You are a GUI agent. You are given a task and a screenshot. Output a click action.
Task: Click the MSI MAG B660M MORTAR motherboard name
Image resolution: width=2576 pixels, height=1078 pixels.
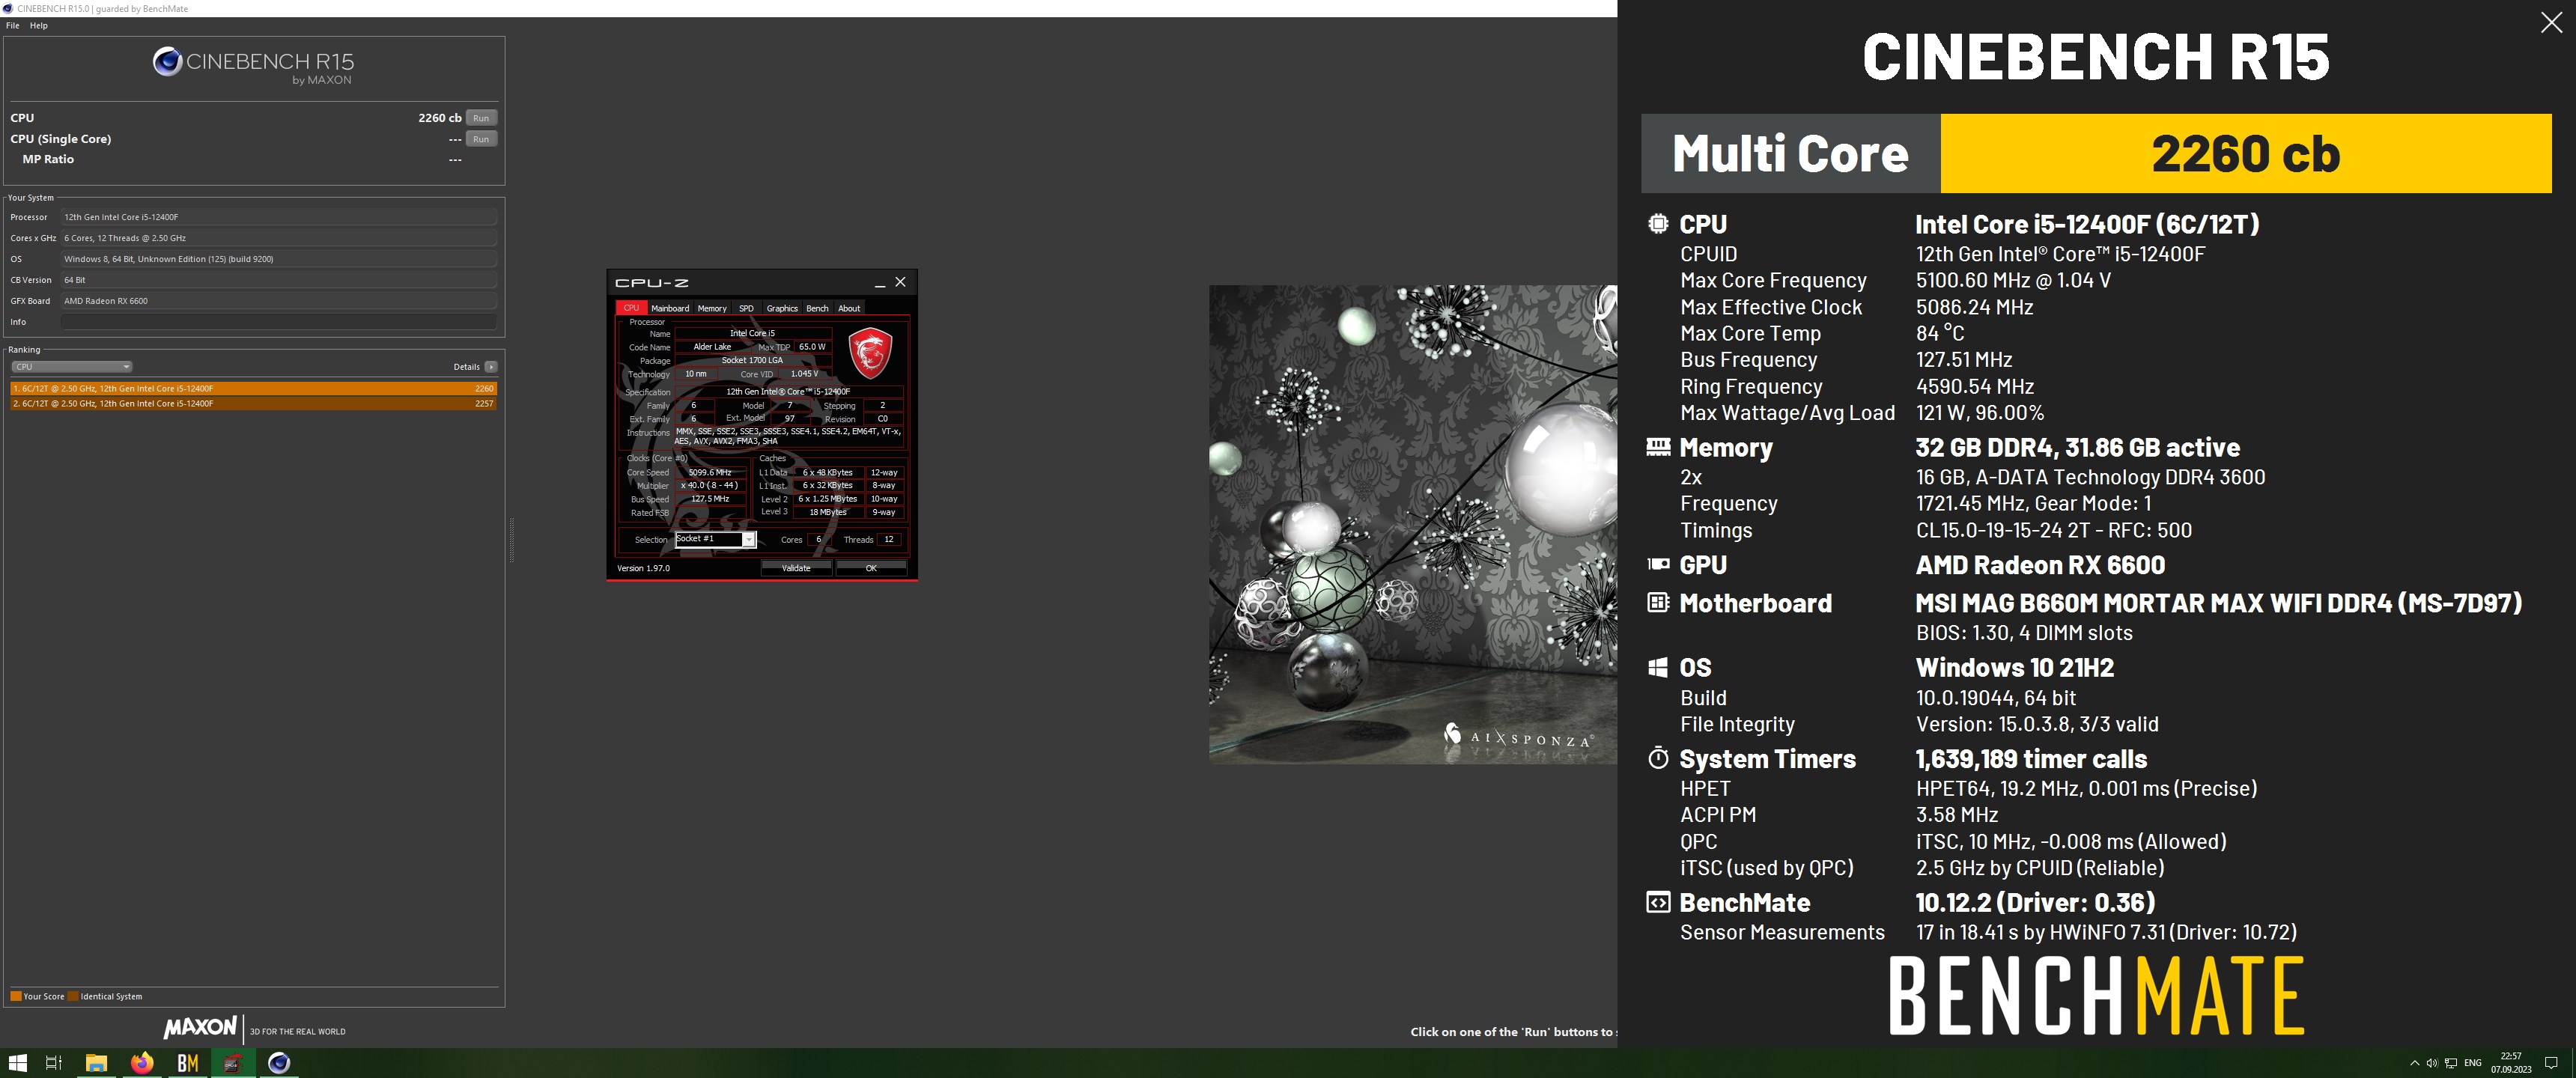2219,603
